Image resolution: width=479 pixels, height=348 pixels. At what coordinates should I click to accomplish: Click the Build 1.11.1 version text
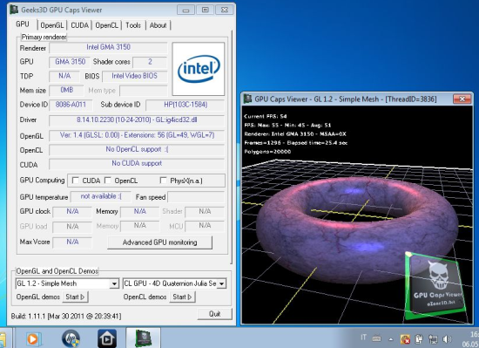coord(66,316)
